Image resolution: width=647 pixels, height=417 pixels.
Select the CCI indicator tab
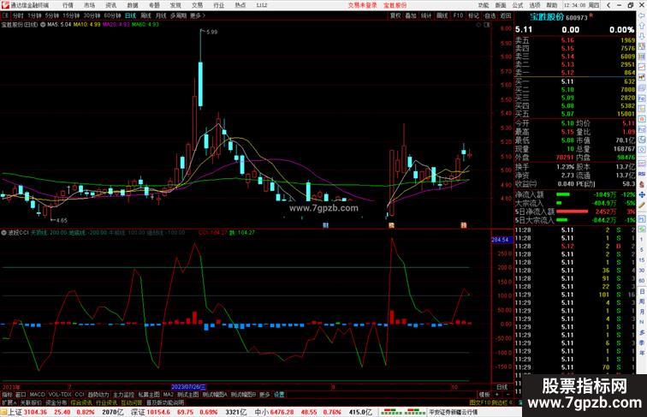coord(80,395)
